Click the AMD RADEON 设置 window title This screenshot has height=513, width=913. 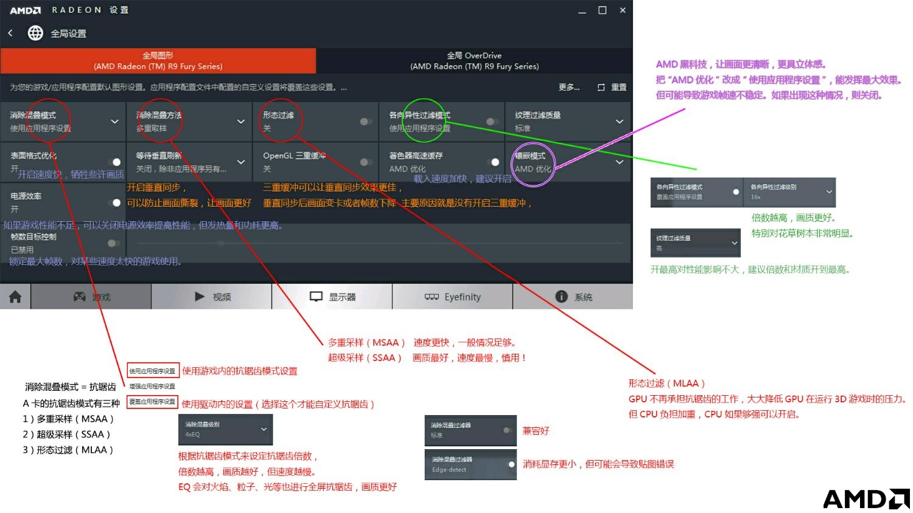point(69,10)
